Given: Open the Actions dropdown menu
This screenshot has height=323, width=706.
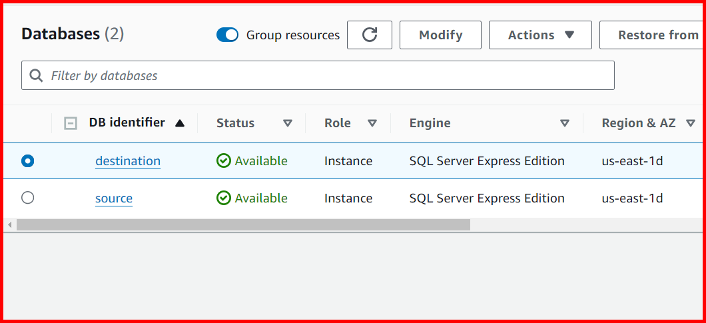Looking at the screenshot, I should tap(540, 35).
